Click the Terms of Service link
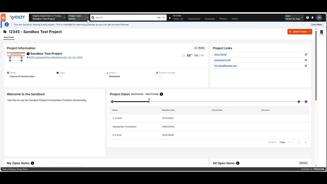This screenshot has width=327, height=184. point(9,169)
